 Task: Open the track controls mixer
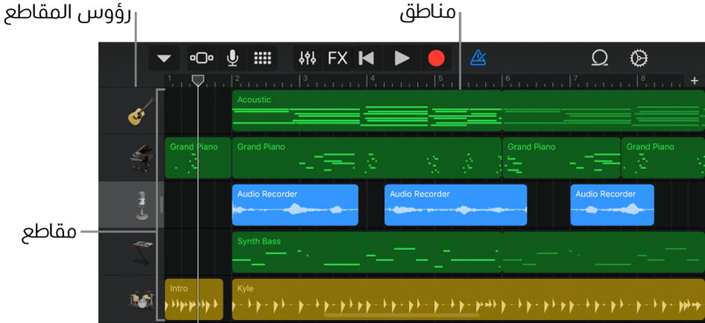307,58
